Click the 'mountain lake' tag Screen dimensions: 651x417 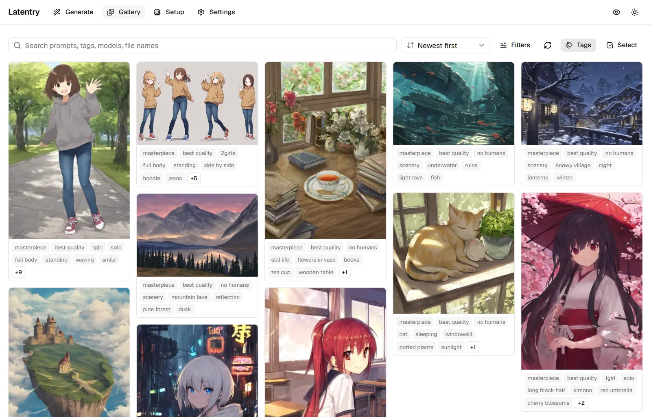[x=189, y=297]
